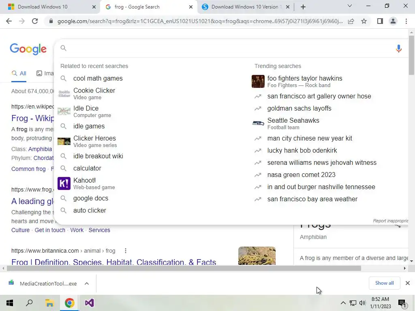This screenshot has height=311, width=415.
Task: Click the voice search microphone icon
Action: (x=399, y=49)
